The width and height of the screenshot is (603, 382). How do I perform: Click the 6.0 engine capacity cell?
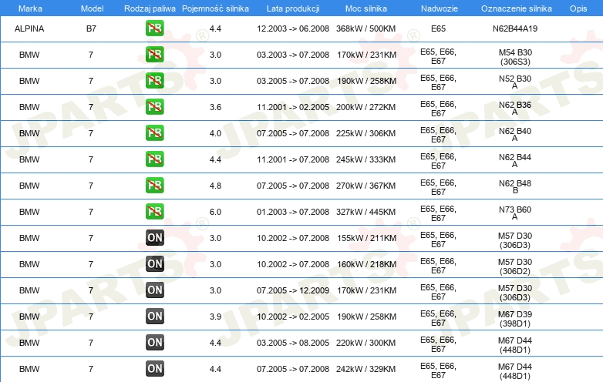[215, 212]
